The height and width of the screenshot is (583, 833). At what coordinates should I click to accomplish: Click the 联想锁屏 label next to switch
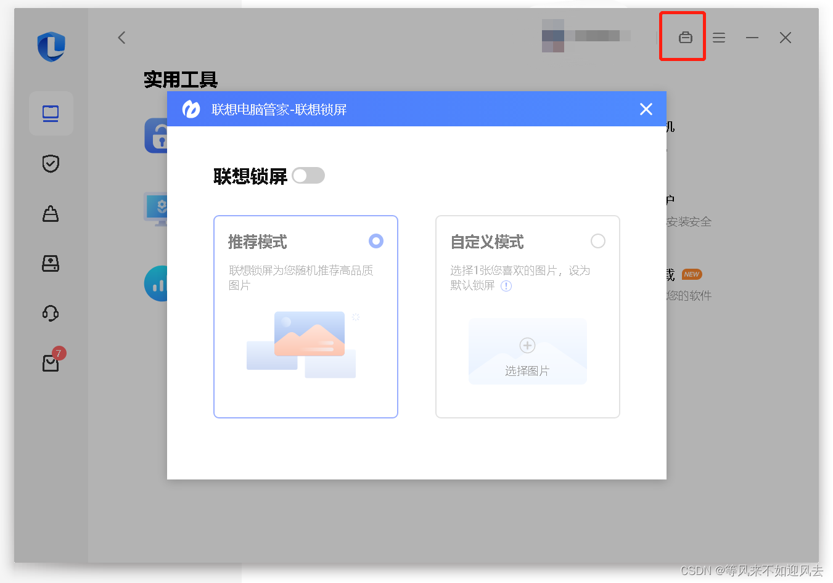250,176
